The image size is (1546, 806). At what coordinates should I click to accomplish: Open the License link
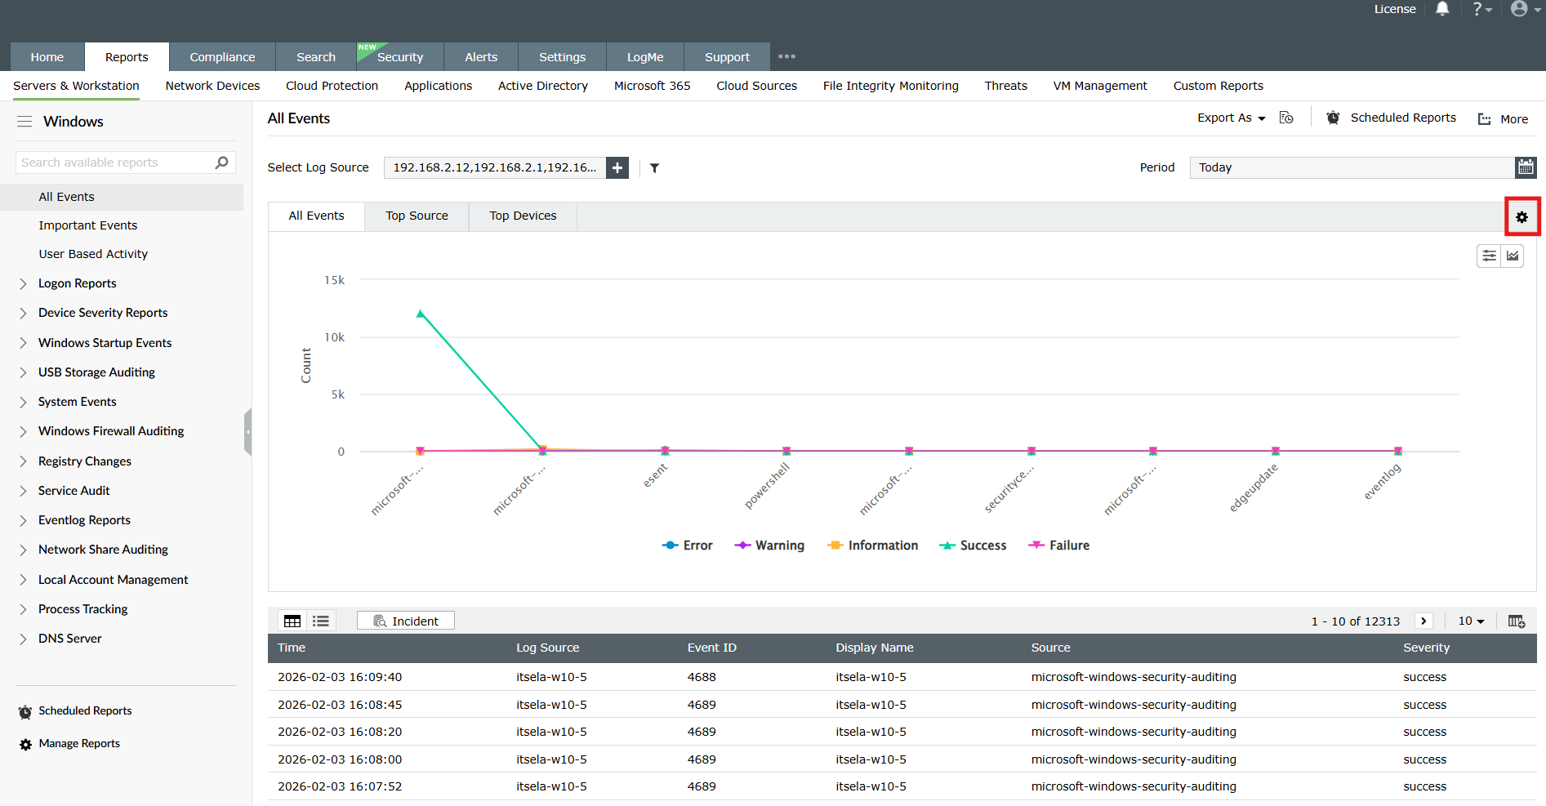coord(1394,9)
